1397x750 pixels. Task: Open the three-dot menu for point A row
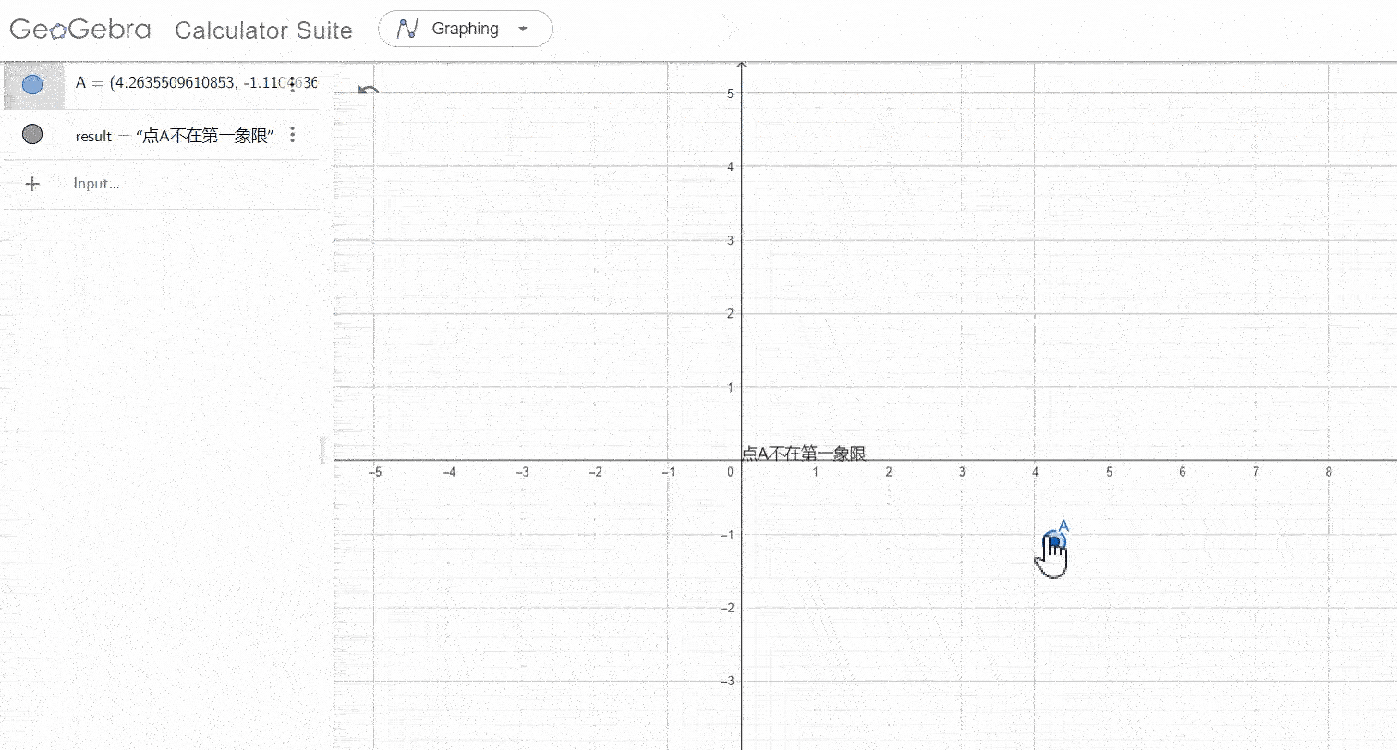[293, 85]
